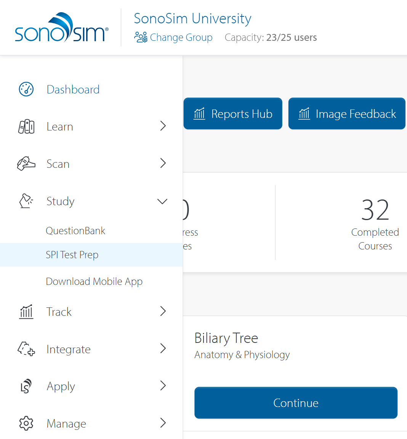Click the Learn books icon
Viewport: 407px width, 439px height.
[26, 127]
